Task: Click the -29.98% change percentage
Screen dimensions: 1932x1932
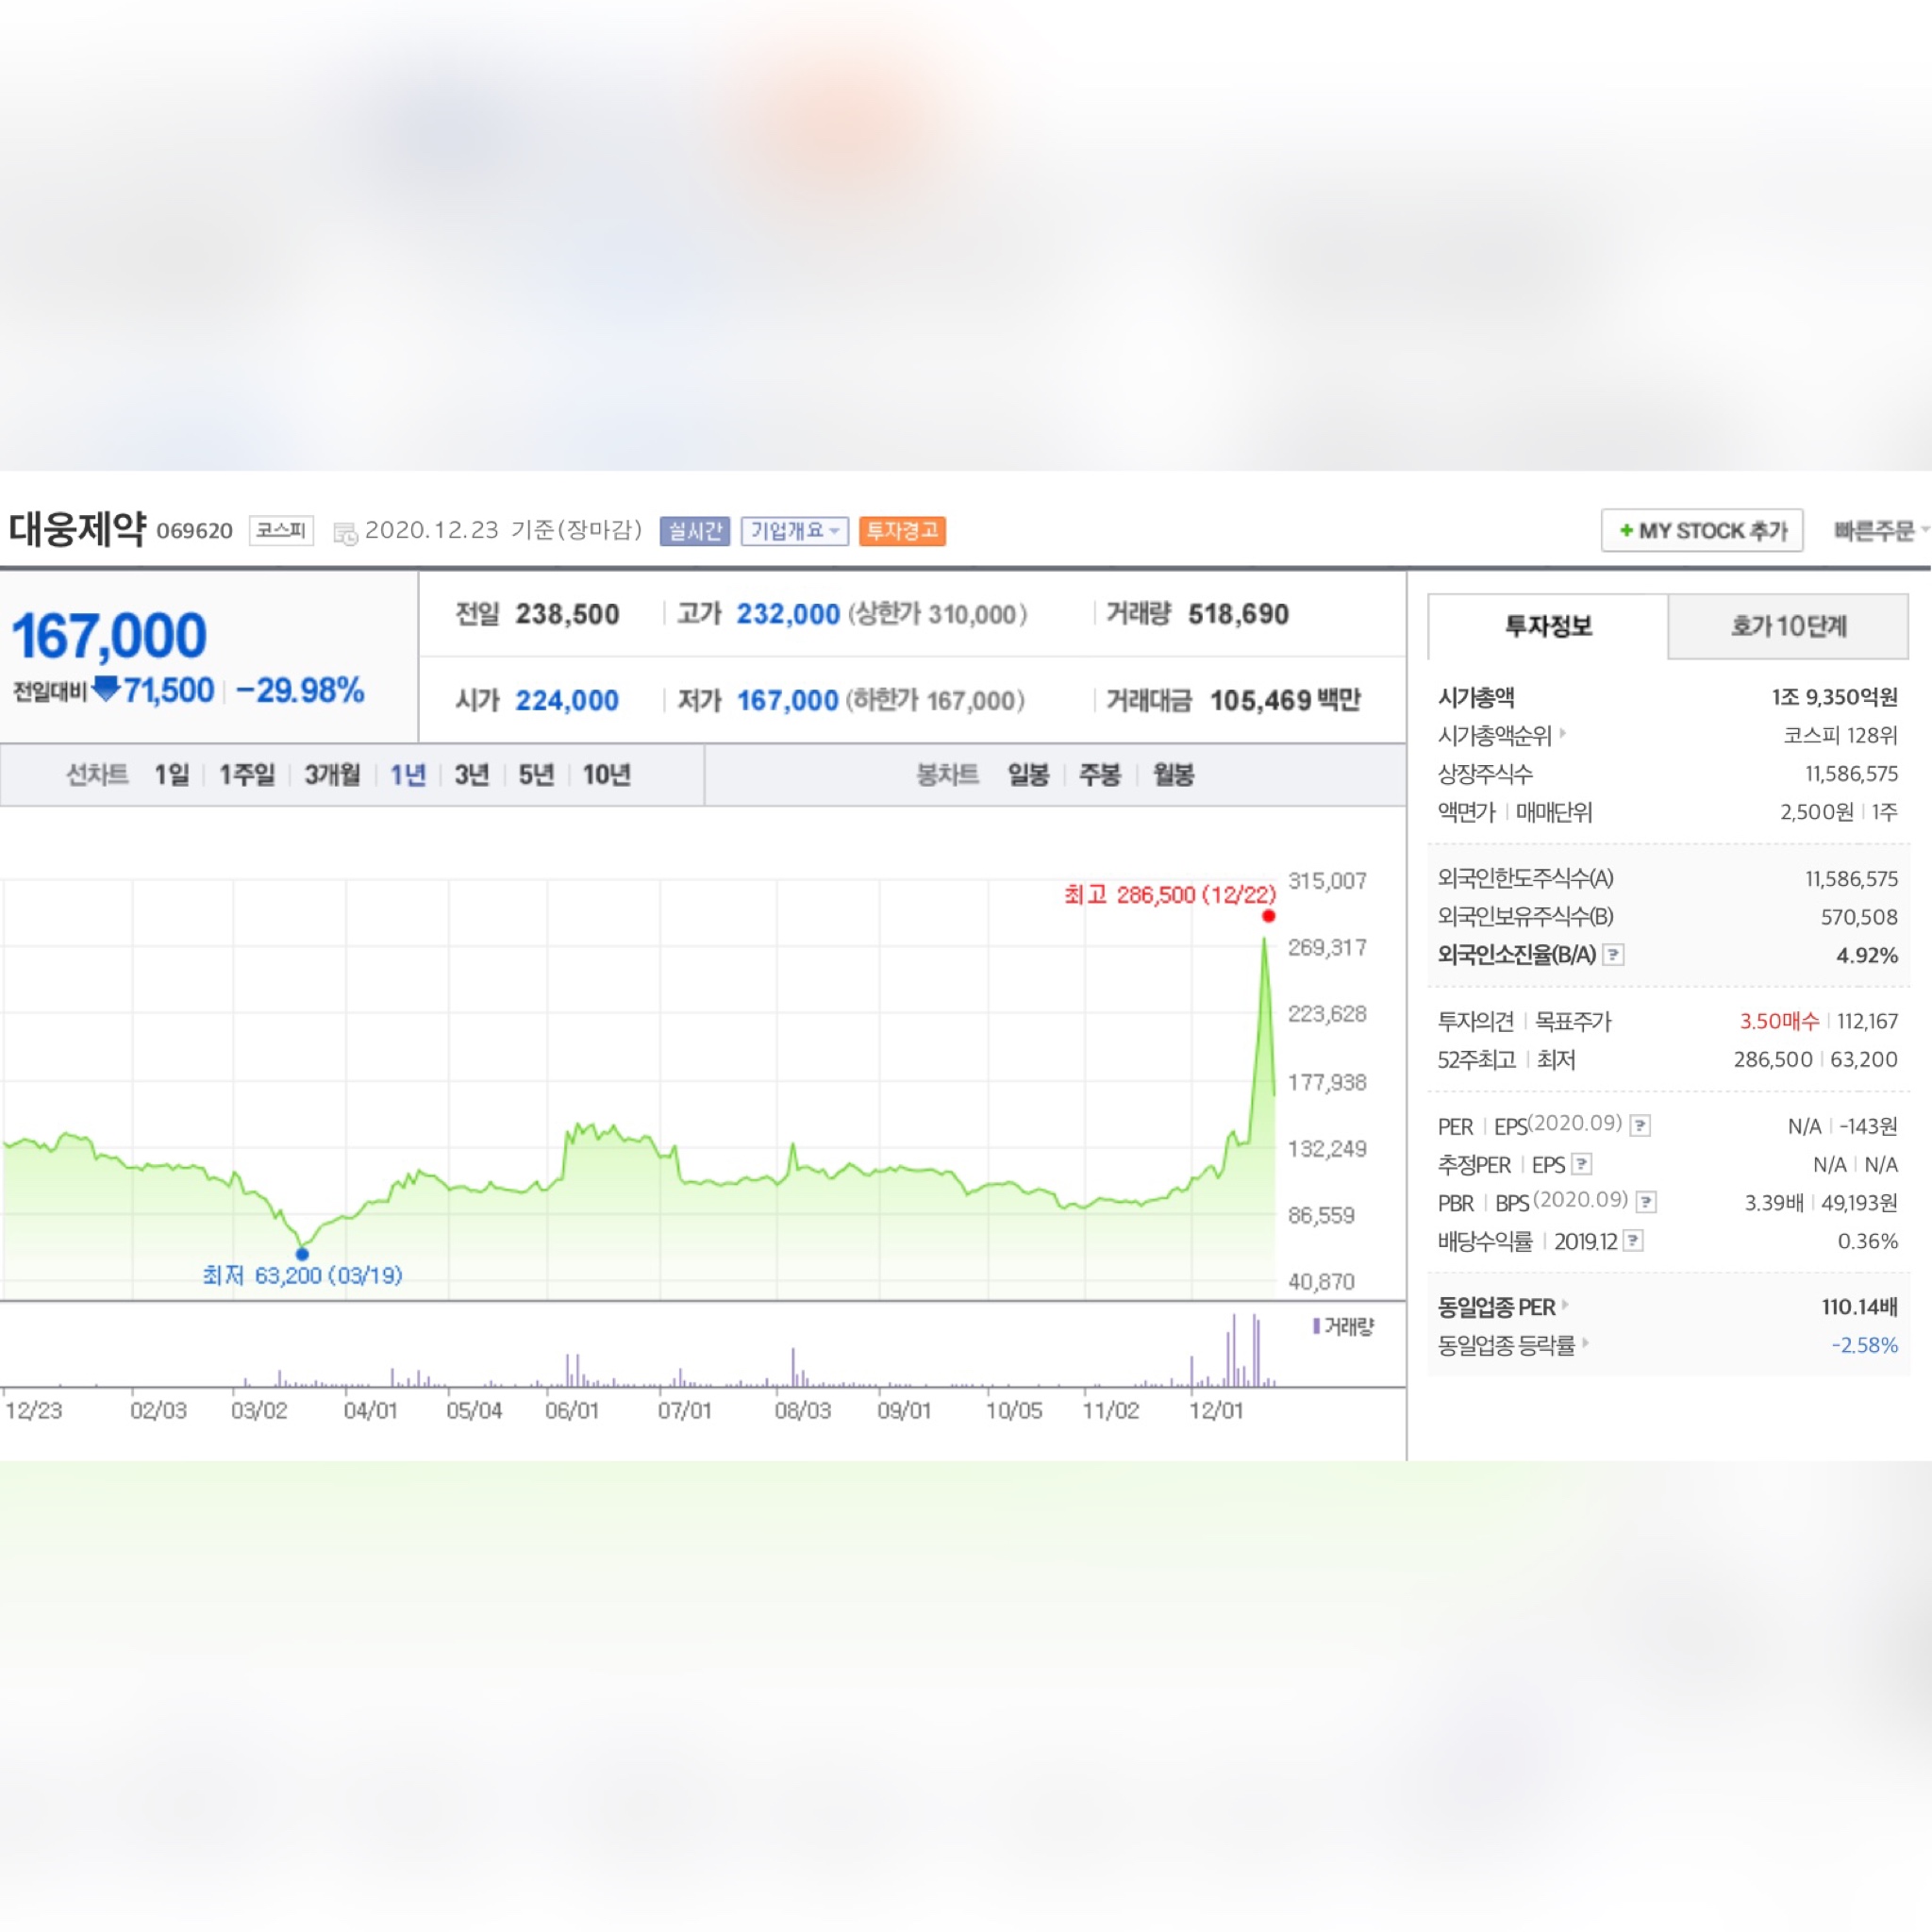Action: pos(300,690)
